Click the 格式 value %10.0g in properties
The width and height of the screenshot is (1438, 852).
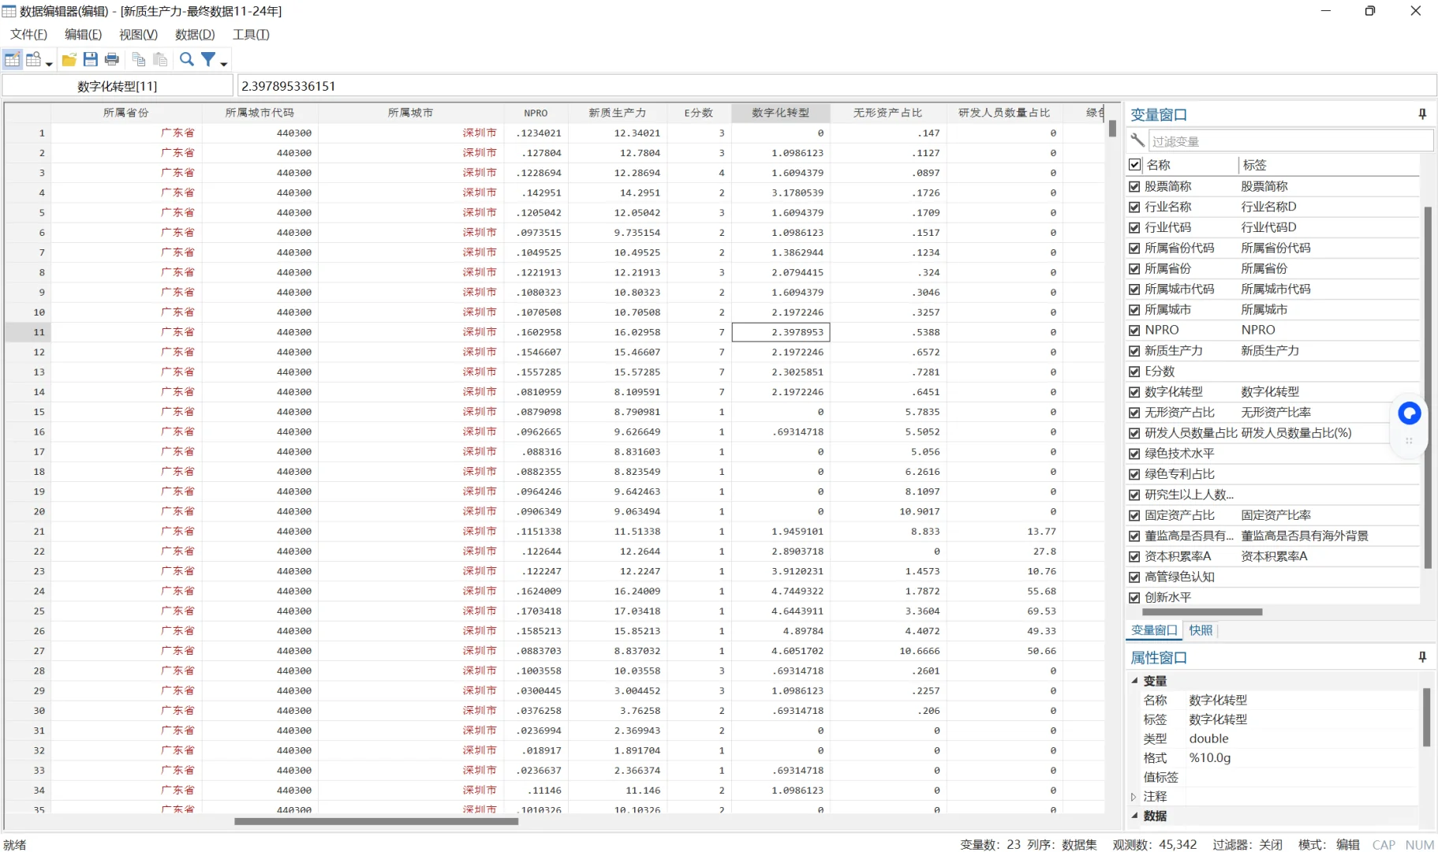click(x=1210, y=757)
